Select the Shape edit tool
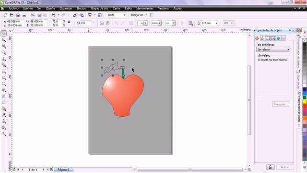307x173 pixels. (3, 40)
